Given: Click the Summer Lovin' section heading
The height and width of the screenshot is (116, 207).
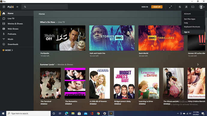Looking at the screenshot, I should pos(47,65).
